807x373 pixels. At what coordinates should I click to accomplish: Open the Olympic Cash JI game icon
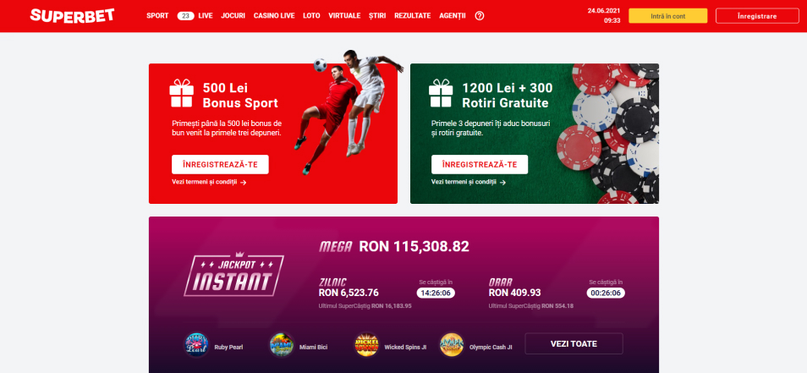pyautogui.click(x=452, y=345)
